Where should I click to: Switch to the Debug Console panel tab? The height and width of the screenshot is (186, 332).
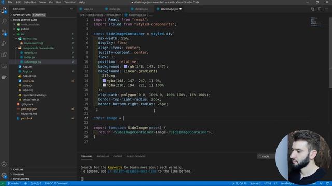pos(136,156)
